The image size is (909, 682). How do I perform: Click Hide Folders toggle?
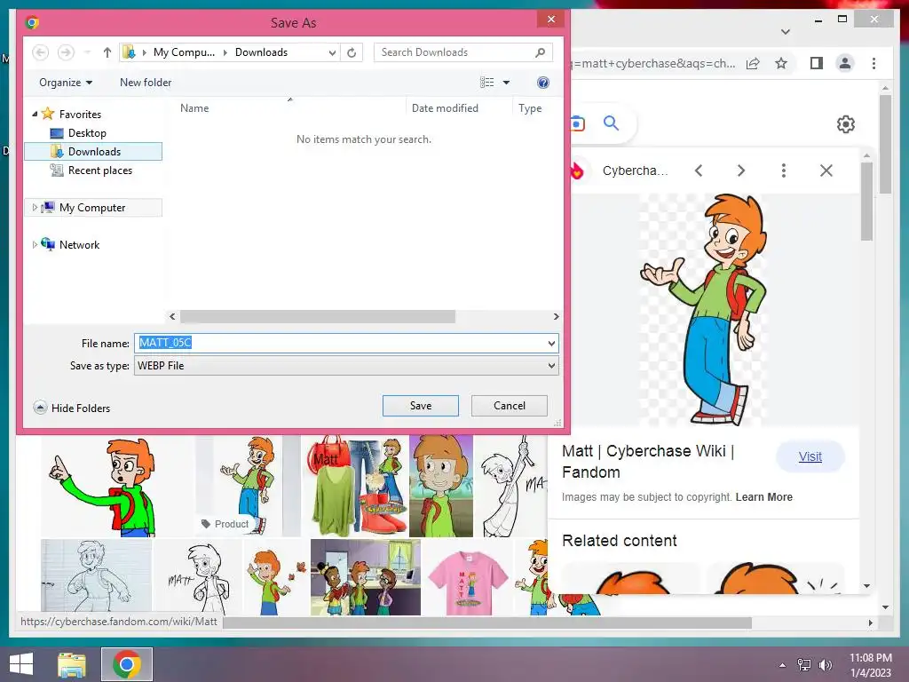click(x=72, y=408)
